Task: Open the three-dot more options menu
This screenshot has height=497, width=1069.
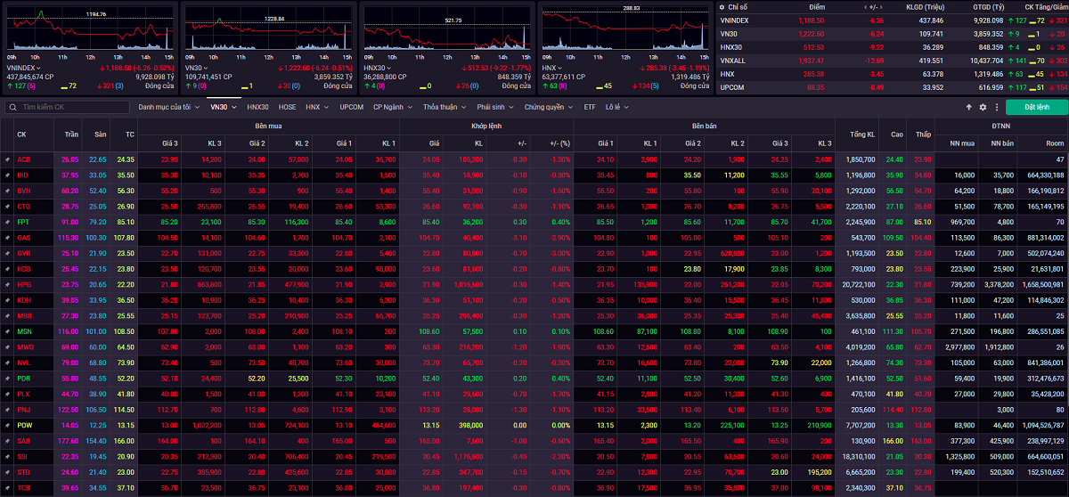Action: click(x=995, y=107)
